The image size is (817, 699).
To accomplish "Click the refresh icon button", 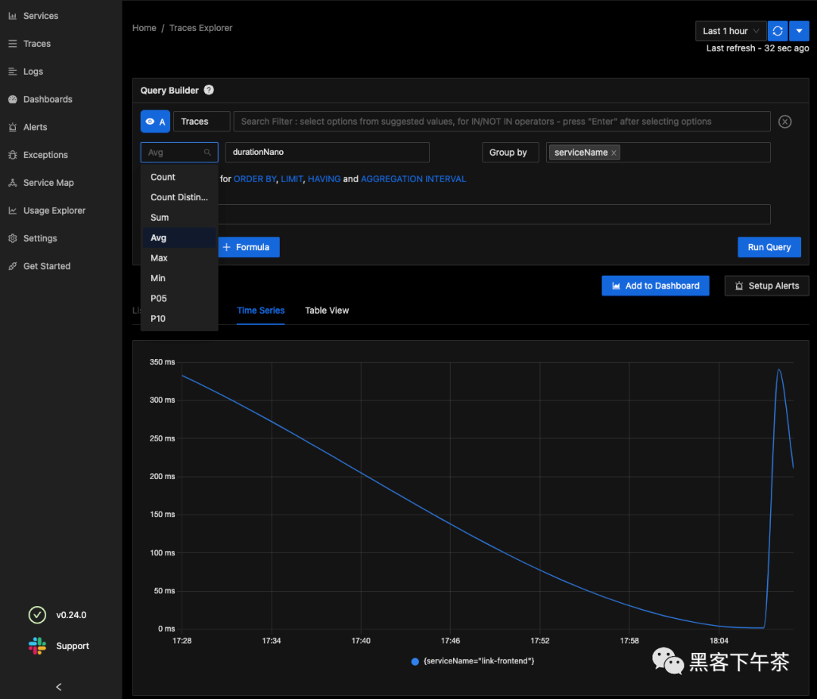I will tap(777, 31).
